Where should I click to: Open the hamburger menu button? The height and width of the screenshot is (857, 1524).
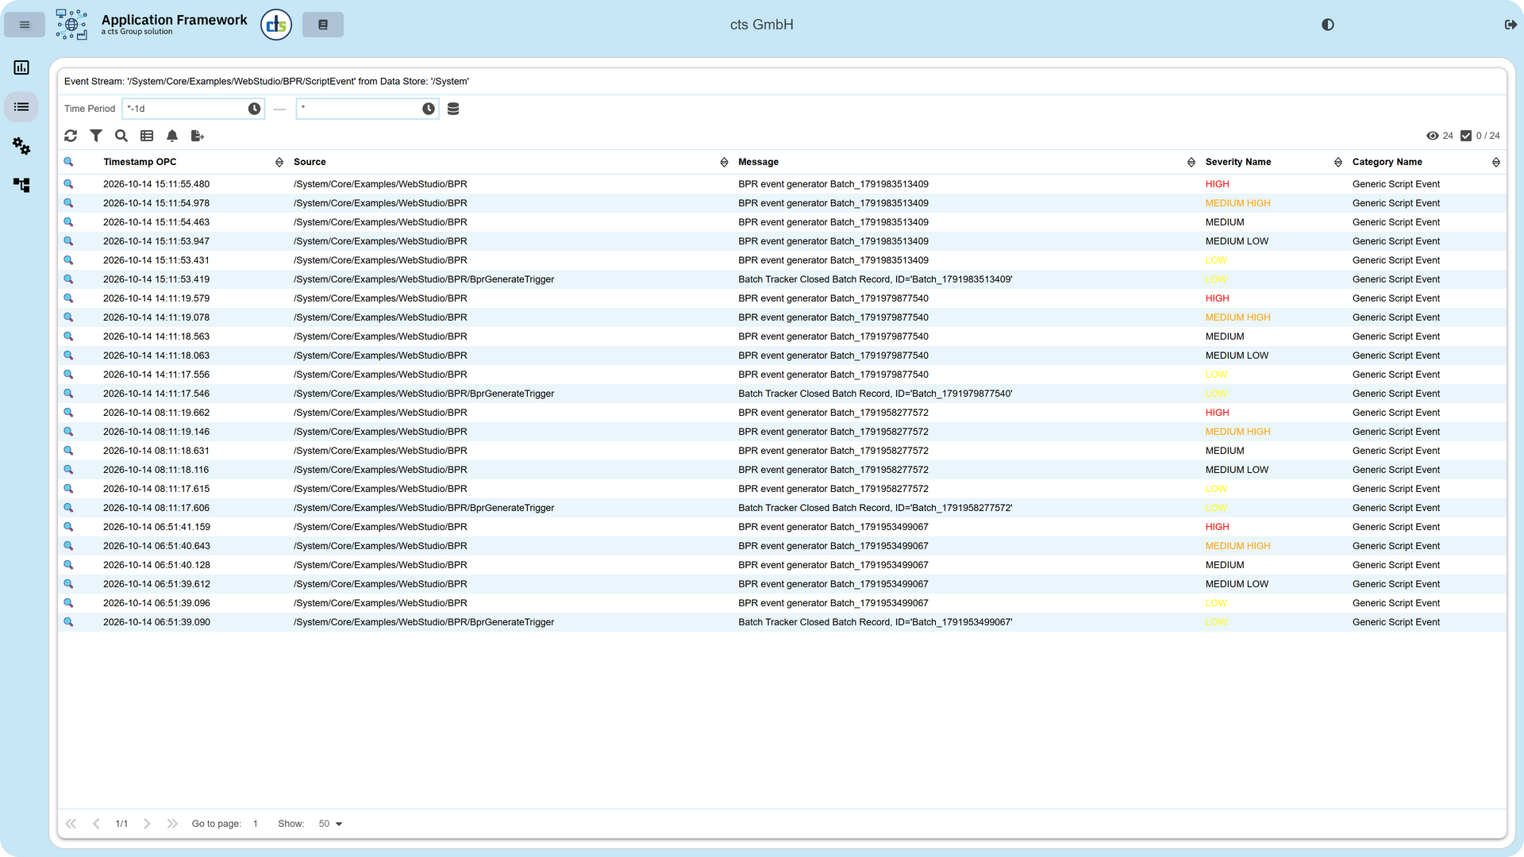(25, 25)
